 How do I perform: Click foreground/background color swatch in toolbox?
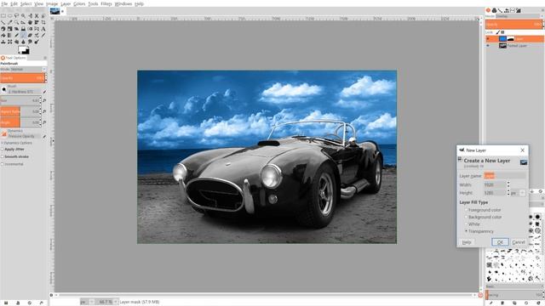coord(24,50)
